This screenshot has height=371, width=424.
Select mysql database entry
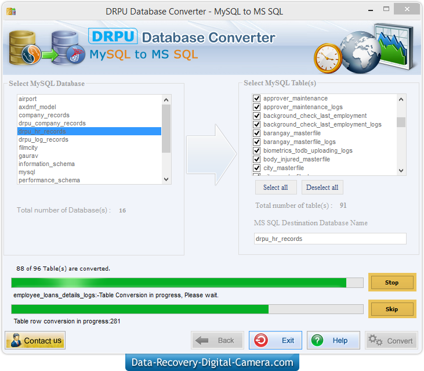[x=89, y=172]
